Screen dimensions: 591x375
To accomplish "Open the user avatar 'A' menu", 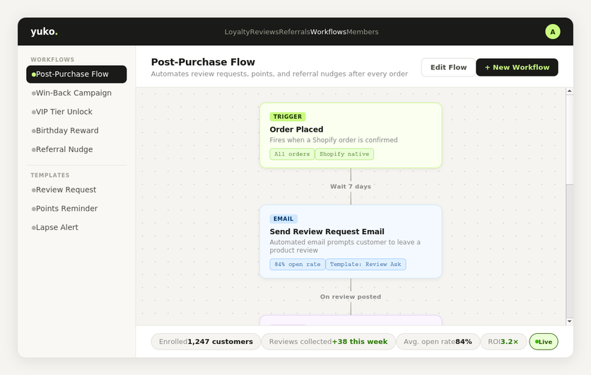I will point(553,32).
